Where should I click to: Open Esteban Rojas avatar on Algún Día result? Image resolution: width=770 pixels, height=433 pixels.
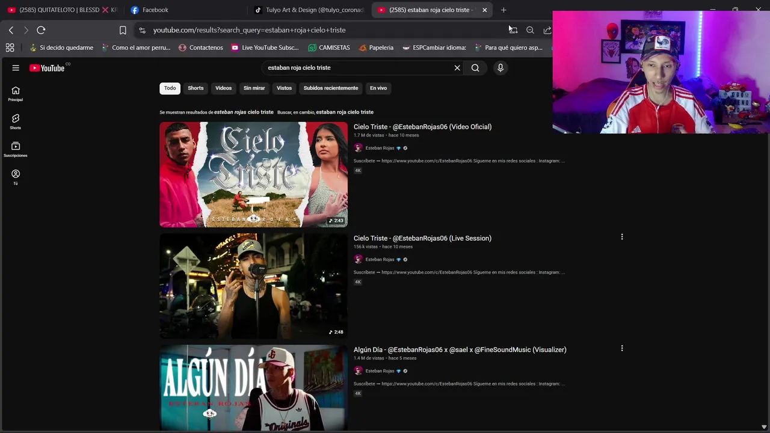(358, 371)
